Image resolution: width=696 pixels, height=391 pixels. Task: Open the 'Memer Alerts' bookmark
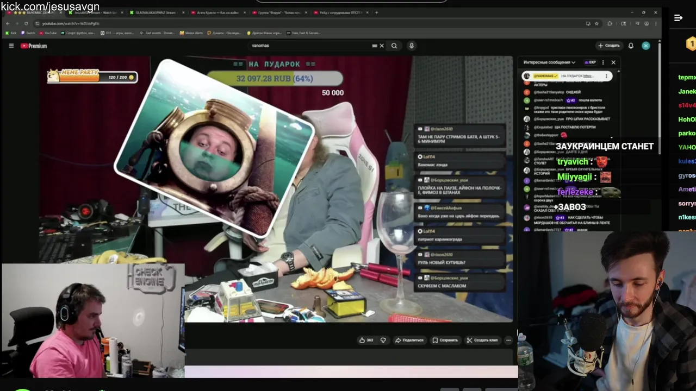coord(191,33)
